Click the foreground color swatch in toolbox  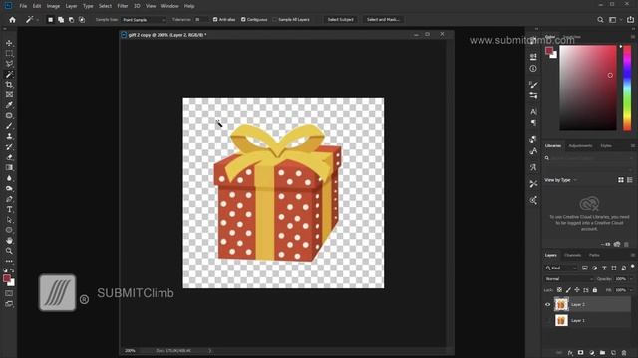[x=7, y=278]
